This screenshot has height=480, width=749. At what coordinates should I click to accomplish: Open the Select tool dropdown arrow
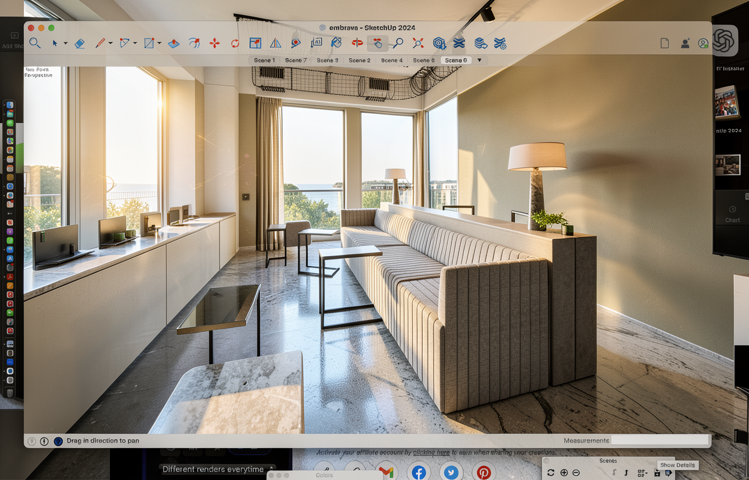[x=65, y=43]
